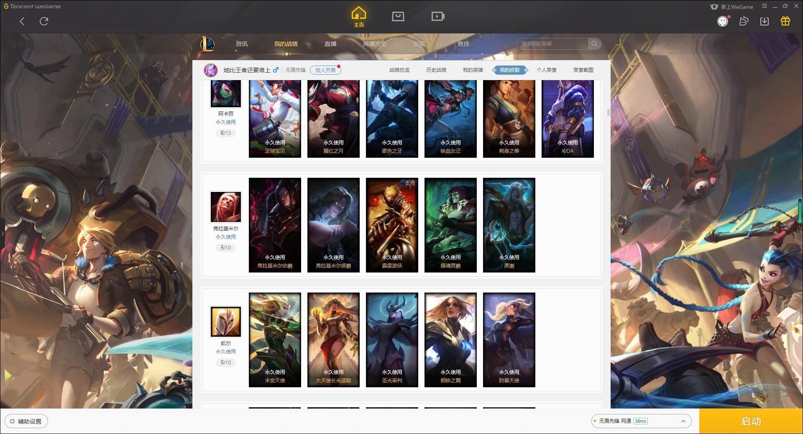This screenshot has width=803, height=434.
Task: Open the download manager icon
Action: click(765, 21)
